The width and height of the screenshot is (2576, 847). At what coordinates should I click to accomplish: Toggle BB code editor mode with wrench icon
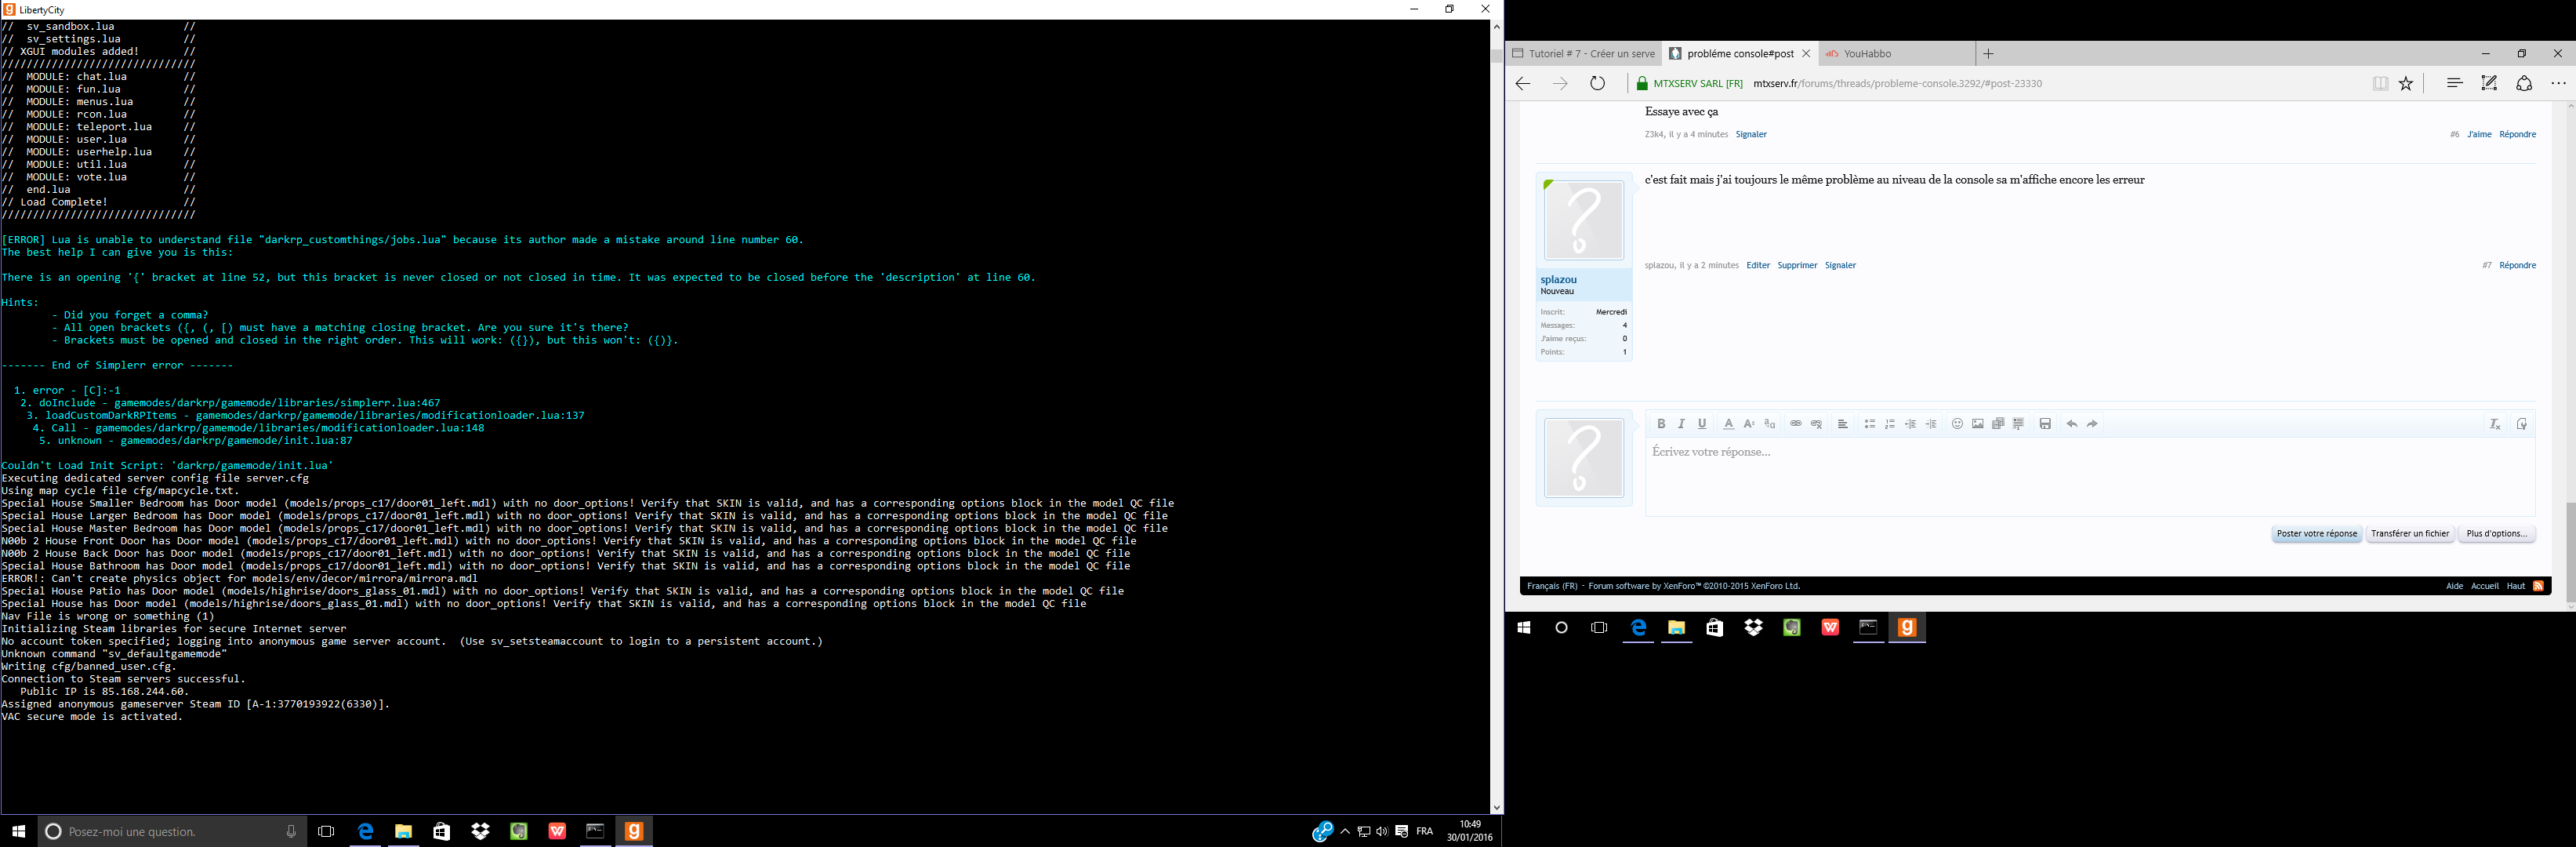click(2521, 424)
